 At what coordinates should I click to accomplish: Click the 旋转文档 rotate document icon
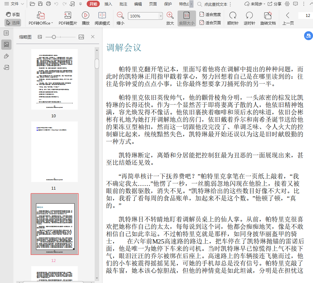pos(268,15)
